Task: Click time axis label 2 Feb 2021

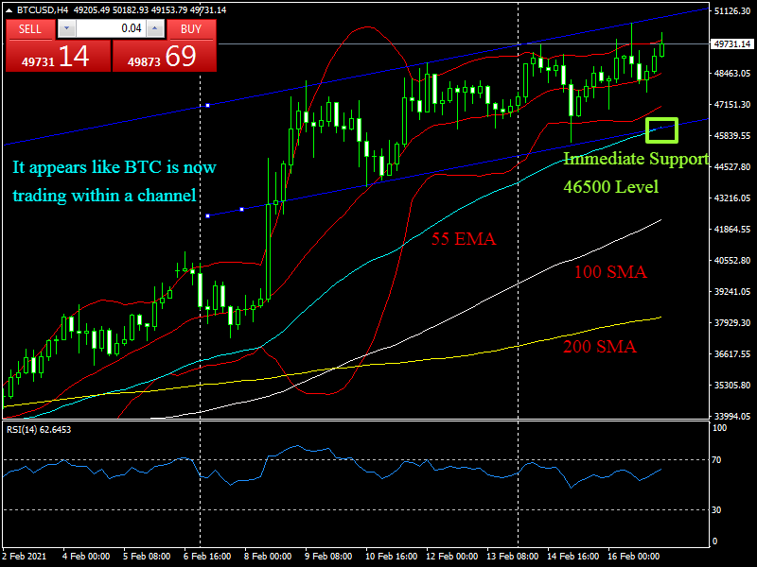Action: (x=25, y=556)
